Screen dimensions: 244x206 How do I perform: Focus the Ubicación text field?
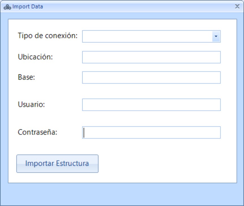[152, 57]
